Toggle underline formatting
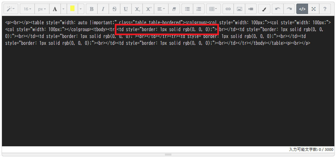Viewport: 336px width, 157px height. [x=126, y=9]
